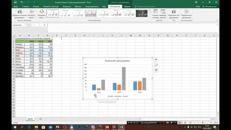Click the Add Chart Element ribbon button
231x130 pixels.
point(20,14)
